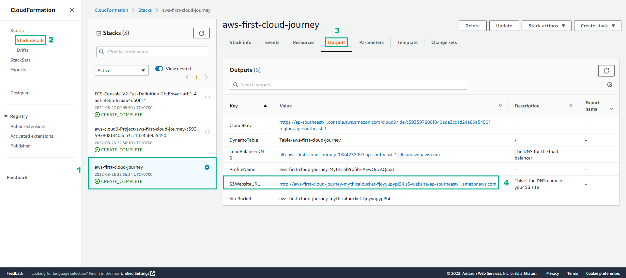
Task: Click the search outputs magnifier icon
Action: point(236,85)
